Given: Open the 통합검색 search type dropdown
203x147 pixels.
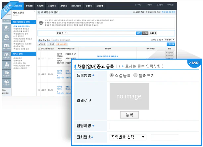Looking at the screenshot, I should coord(62,33).
